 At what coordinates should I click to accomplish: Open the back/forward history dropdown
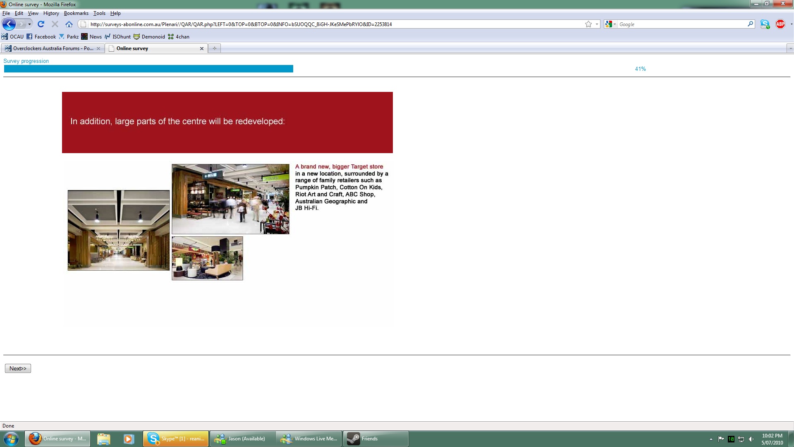point(29,24)
